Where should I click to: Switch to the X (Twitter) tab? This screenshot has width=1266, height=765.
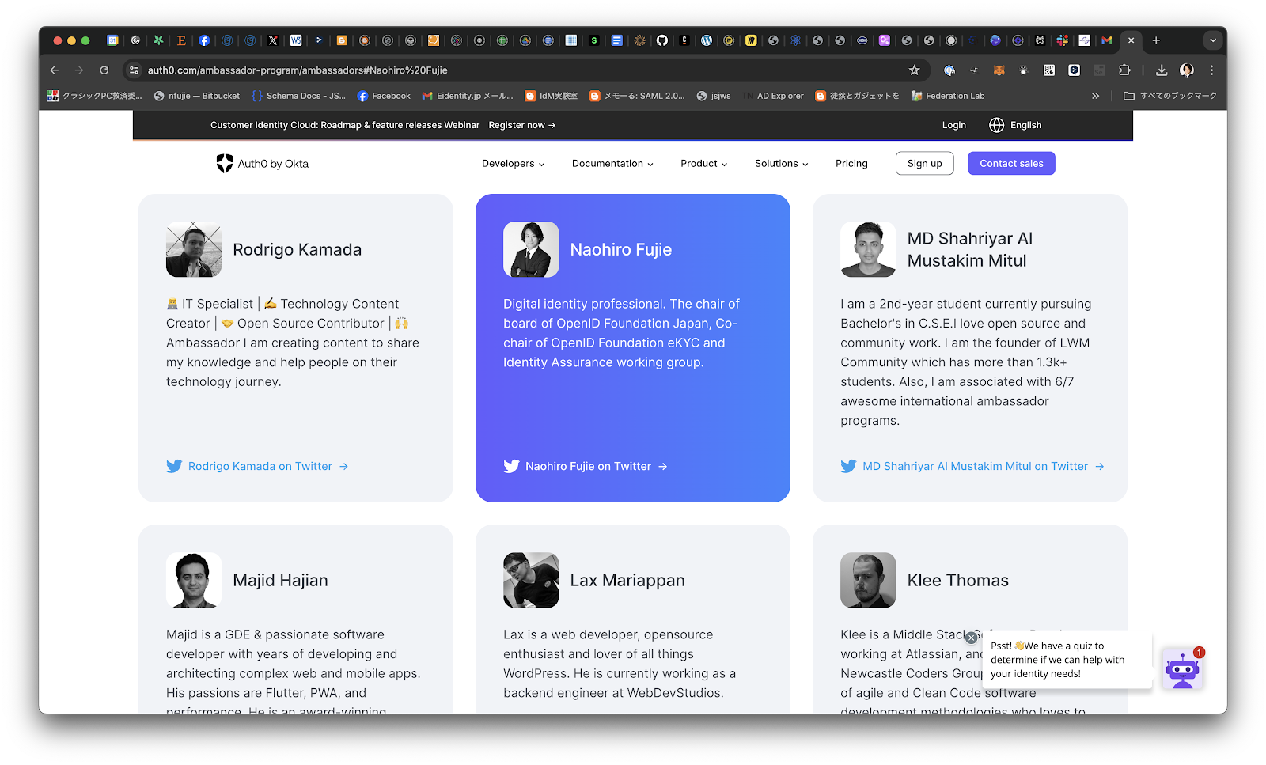pyautogui.click(x=273, y=40)
